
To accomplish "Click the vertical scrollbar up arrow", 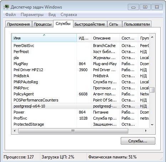I will pos(152,37).
